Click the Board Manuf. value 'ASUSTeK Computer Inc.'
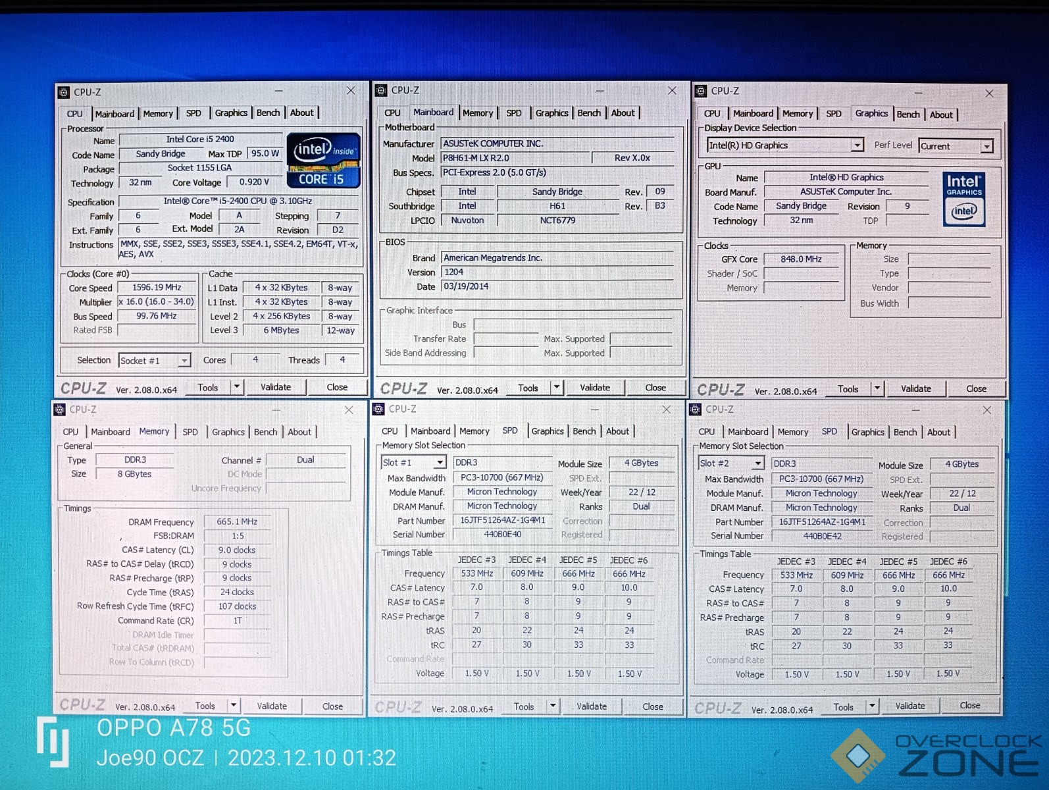Screen dimensions: 1049x790 point(846,192)
